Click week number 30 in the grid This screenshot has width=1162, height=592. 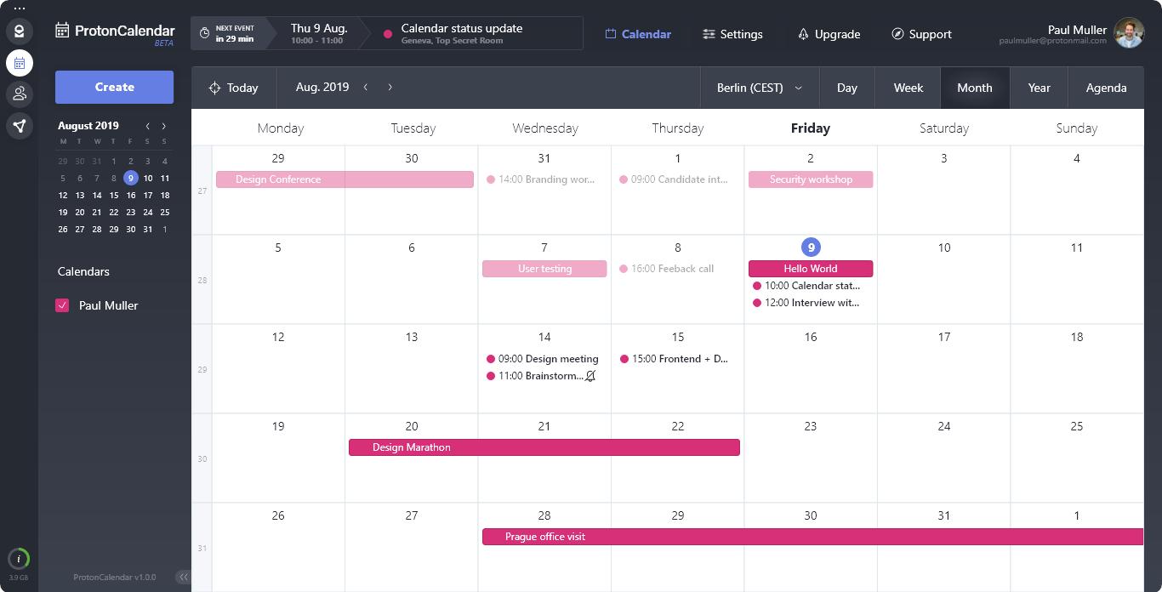pos(202,458)
